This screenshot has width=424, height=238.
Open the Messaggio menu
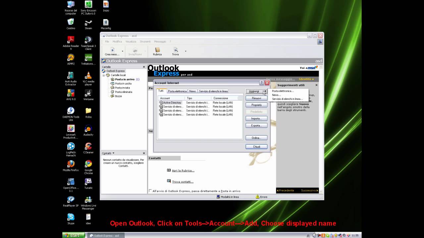160,42
